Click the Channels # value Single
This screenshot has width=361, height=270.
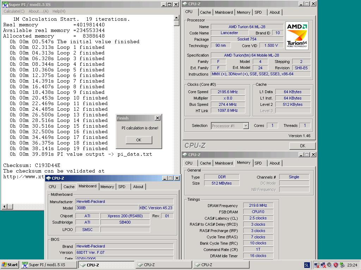(294, 177)
